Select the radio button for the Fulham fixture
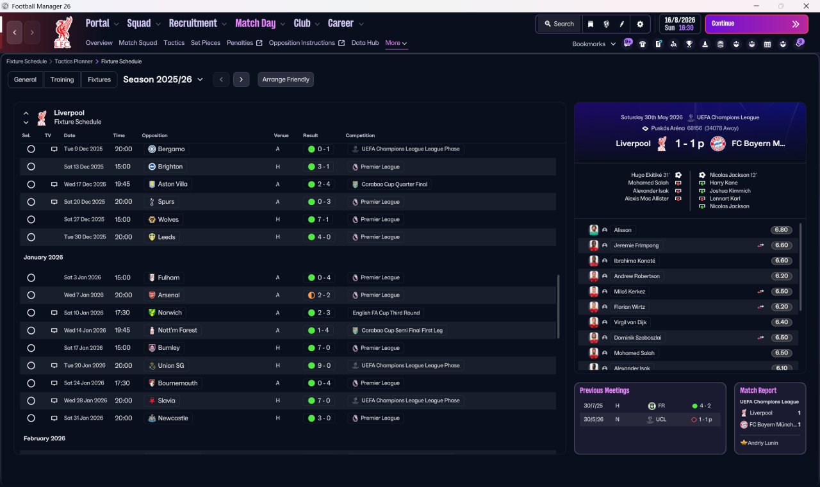820x487 pixels. point(31,277)
